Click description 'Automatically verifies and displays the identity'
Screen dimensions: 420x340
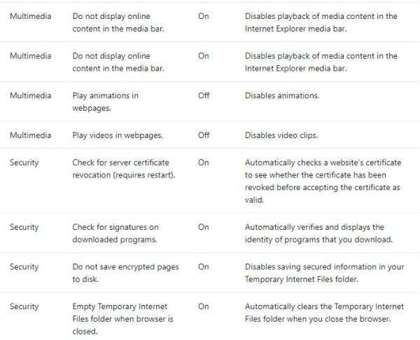point(318,233)
